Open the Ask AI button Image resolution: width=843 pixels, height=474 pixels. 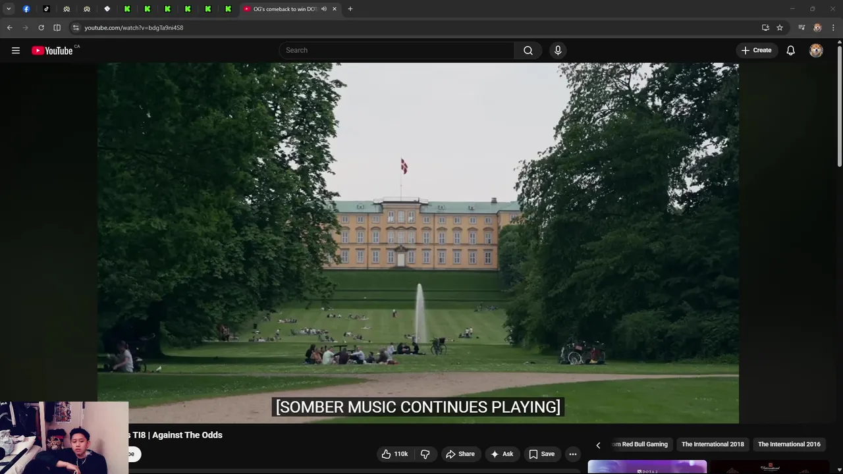(x=501, y=454)
